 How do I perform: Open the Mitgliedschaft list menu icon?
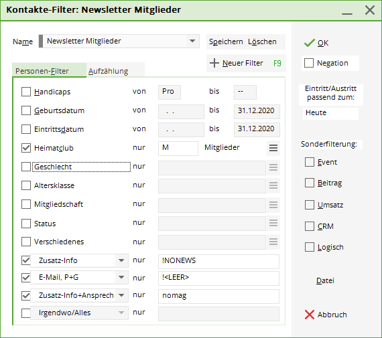click(x=273, y=205)
